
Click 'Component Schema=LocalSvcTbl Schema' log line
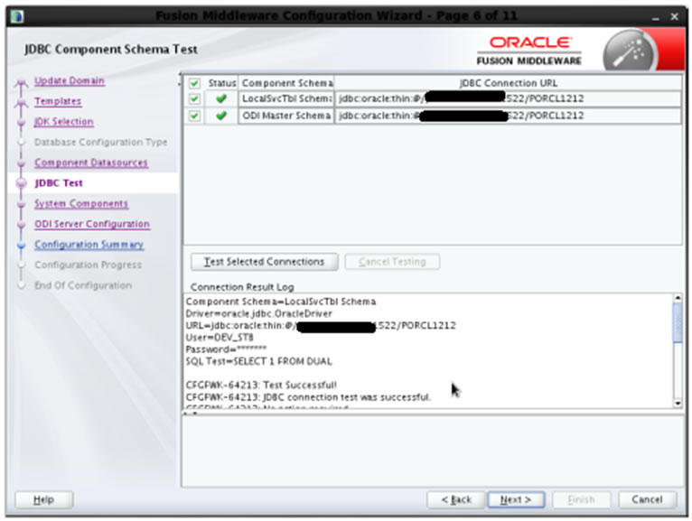pyautogui.click(x=281, y=302)
